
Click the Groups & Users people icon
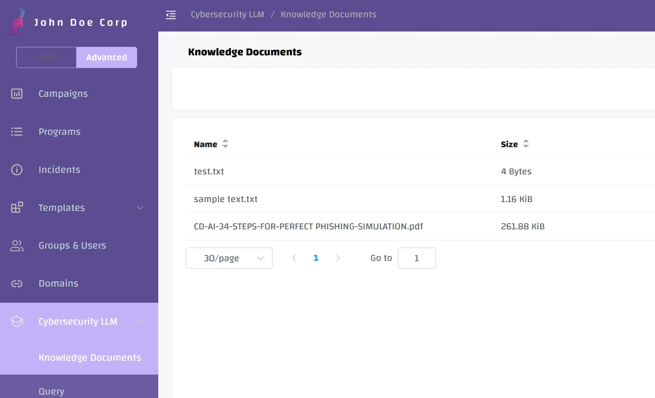click(17, 245)
